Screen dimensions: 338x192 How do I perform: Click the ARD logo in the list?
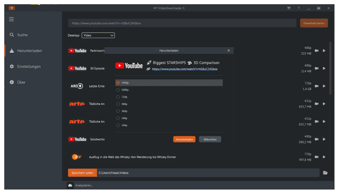tap(77, 86)
